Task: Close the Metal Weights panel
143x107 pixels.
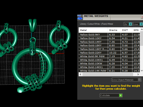Action: pos(142,17)
